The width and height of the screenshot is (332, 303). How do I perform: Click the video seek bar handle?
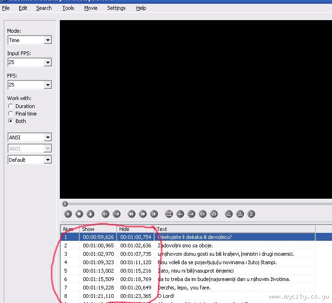click(x=65, y=204)
